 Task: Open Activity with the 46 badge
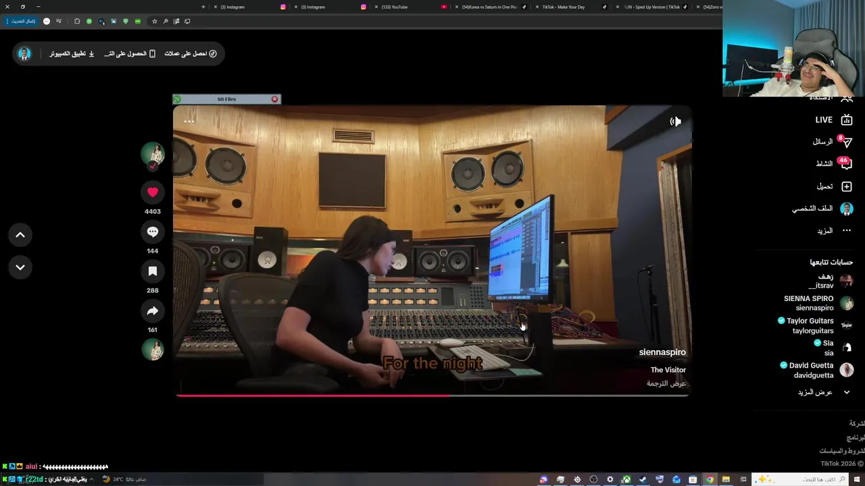click(x=833, y=163)
